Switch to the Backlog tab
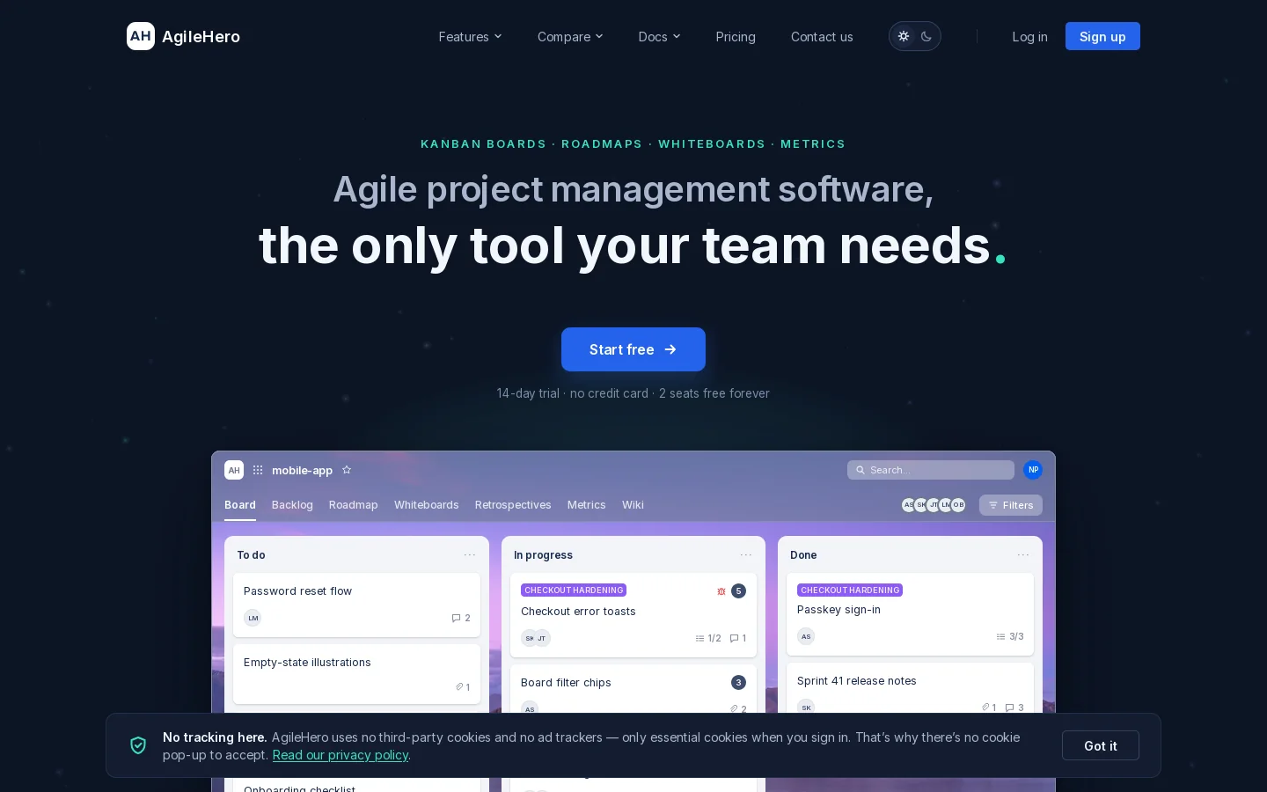1267x792 pixels. (292, 505)
